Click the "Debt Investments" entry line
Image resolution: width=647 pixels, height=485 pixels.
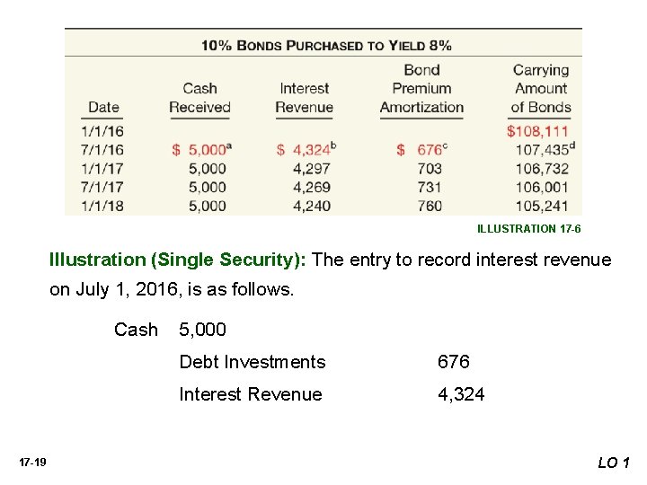click(253, 362)
